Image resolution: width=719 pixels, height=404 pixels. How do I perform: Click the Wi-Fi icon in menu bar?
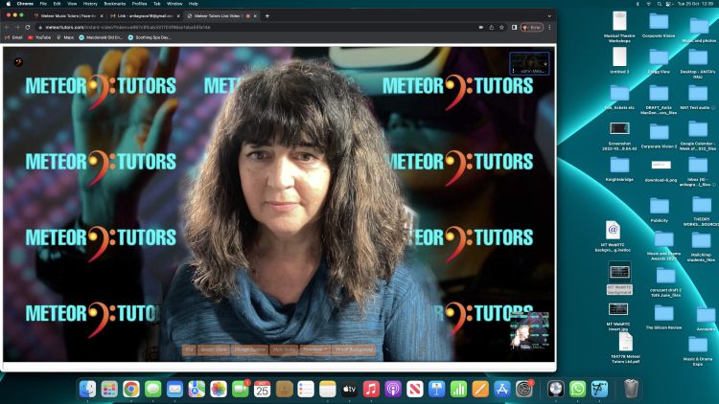coord(648,4)
